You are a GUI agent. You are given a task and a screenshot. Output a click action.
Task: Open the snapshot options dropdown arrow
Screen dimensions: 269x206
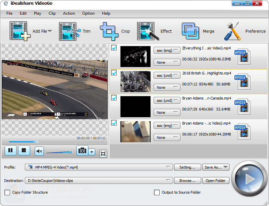92,152
